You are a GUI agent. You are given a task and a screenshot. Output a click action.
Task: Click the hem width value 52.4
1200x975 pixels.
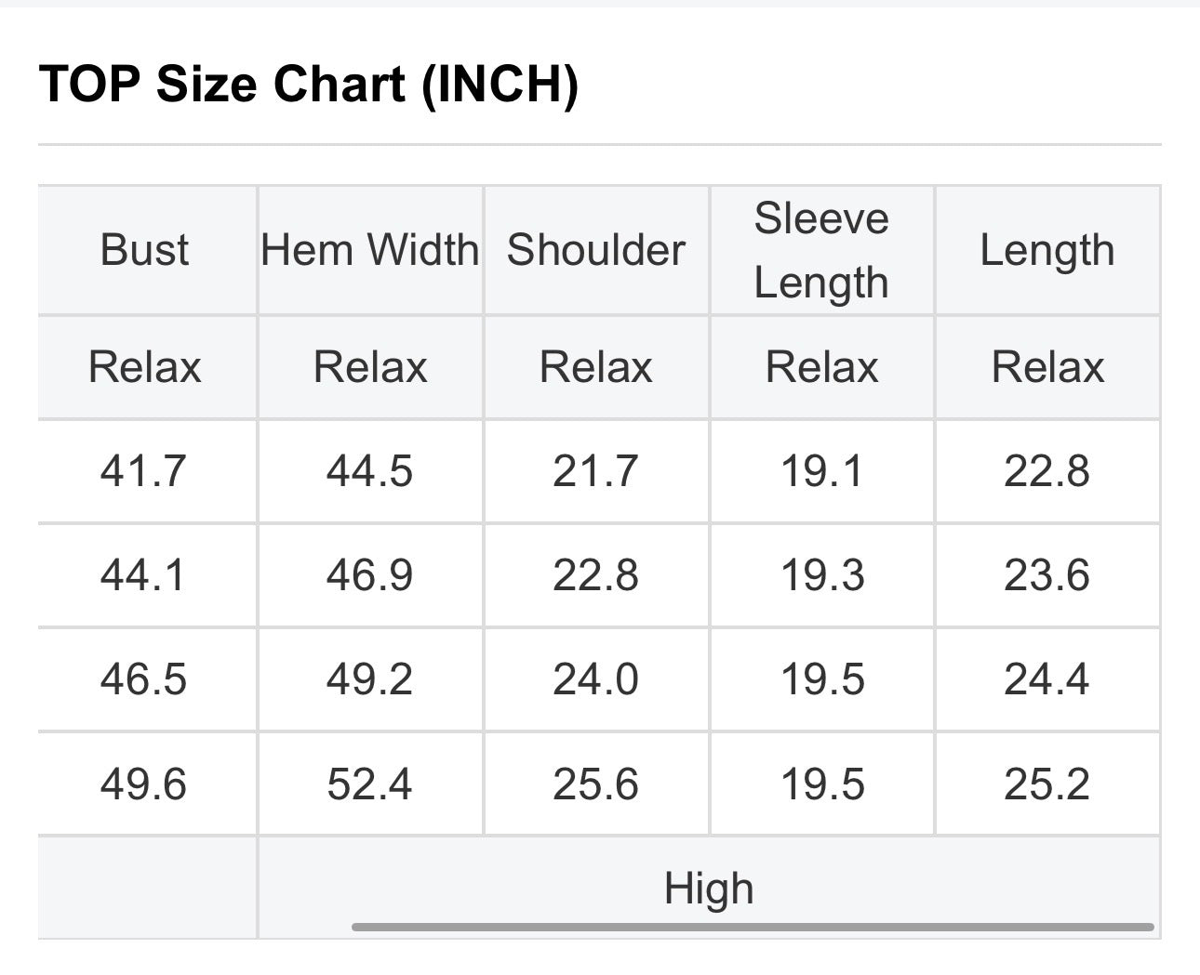click(370, 784)
